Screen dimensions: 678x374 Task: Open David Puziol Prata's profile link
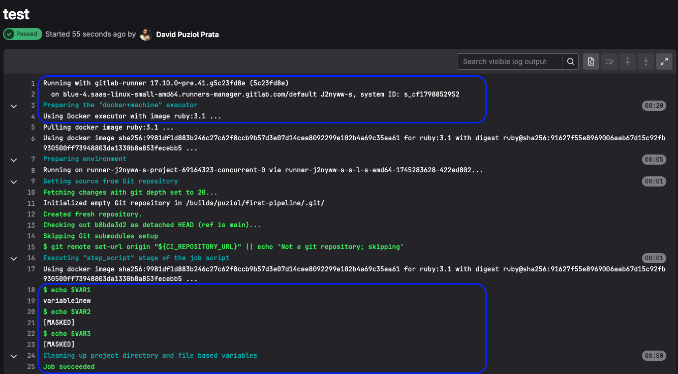pos(187,35)
